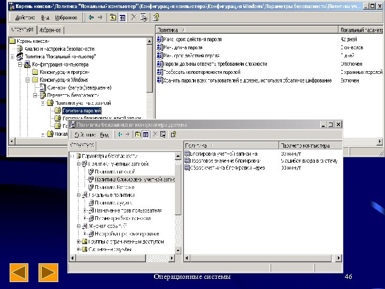
Task: Open the Вид menu in the domain controller policy window
Action: (x=104, y=135)
